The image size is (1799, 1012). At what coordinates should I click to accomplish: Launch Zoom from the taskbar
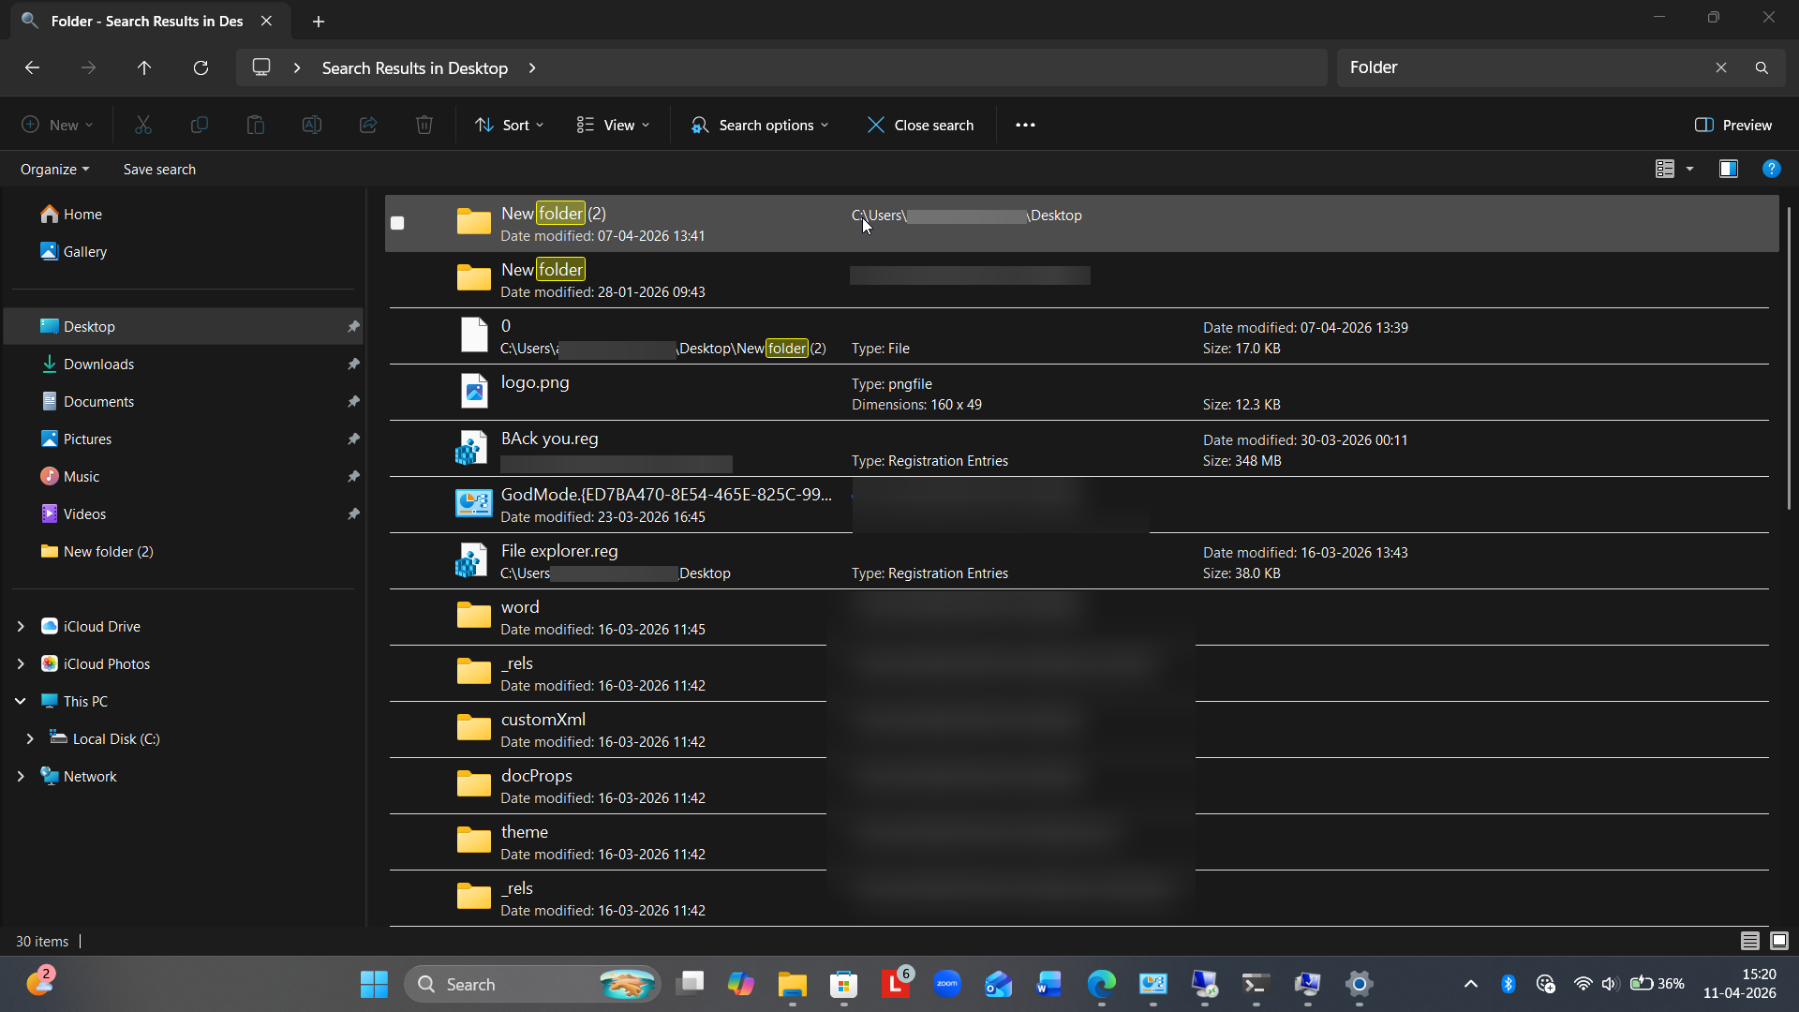(947, 984)
